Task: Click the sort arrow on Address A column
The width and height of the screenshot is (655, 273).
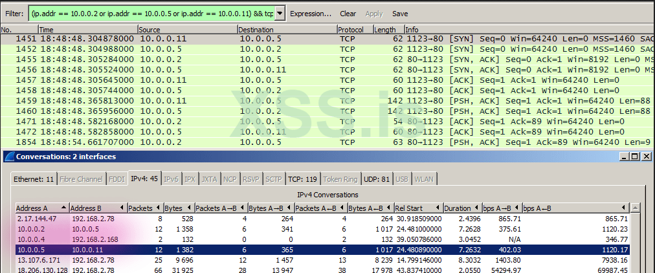Action: coord(63,208)
